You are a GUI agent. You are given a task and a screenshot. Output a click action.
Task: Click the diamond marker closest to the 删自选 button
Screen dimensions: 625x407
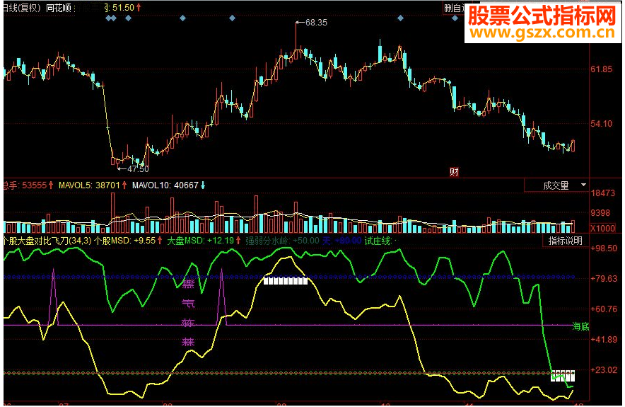coord(455,18)
